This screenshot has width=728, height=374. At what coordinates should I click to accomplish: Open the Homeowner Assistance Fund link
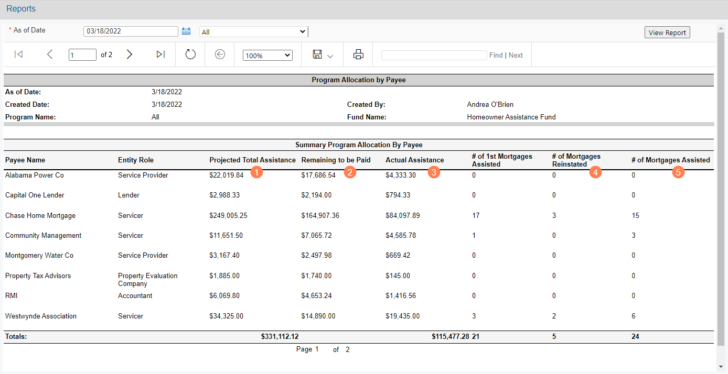click(x=511, y=117)
